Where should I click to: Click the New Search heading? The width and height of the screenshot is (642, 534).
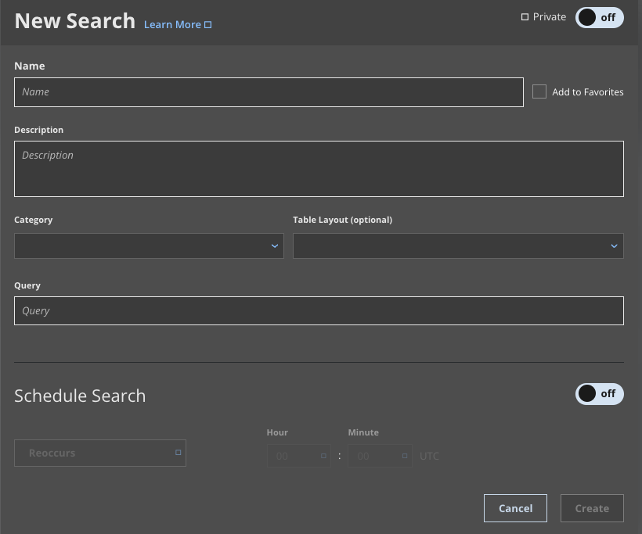(75, 21)
